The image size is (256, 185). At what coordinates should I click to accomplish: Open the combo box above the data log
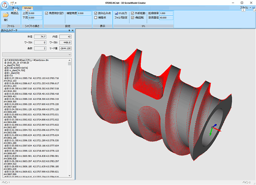(x=69, y=55)
